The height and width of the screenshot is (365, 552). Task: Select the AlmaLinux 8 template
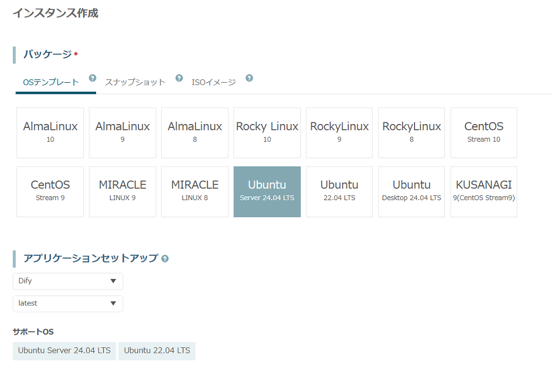click(195, 133)
